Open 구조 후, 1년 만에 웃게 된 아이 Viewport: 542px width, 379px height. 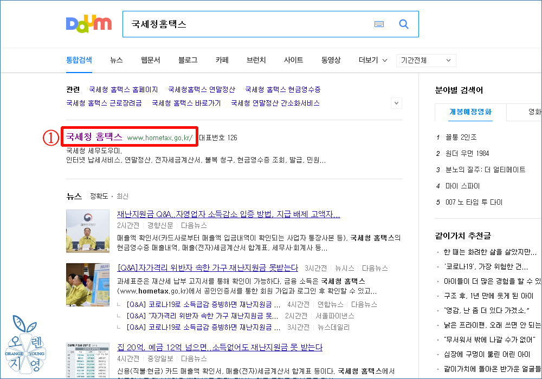(488, 296)
